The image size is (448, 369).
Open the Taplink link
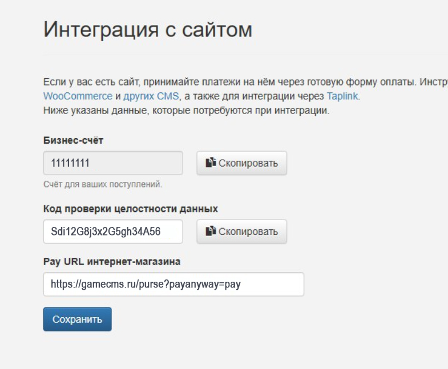click(342, 96)
